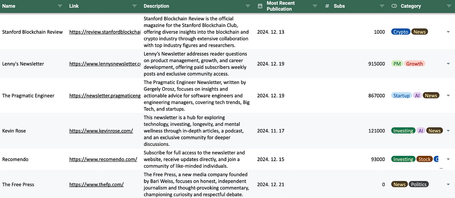
Task: Open the Name column filter icon
Action: 60,6
